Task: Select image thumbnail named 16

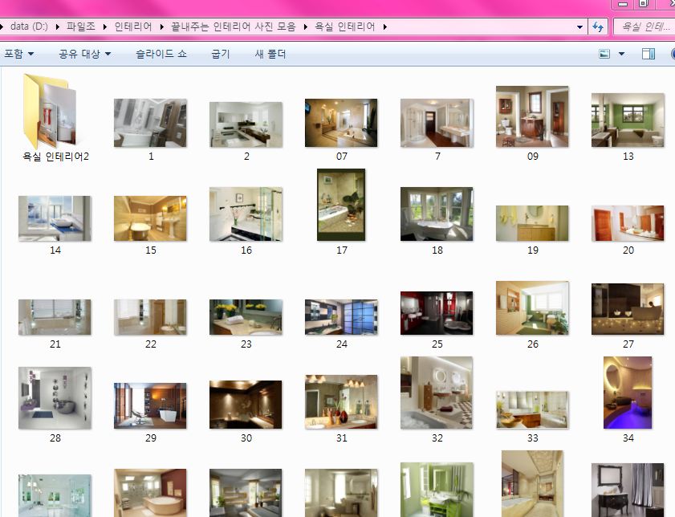Action: pyautogui.click(x=246, y=214)
